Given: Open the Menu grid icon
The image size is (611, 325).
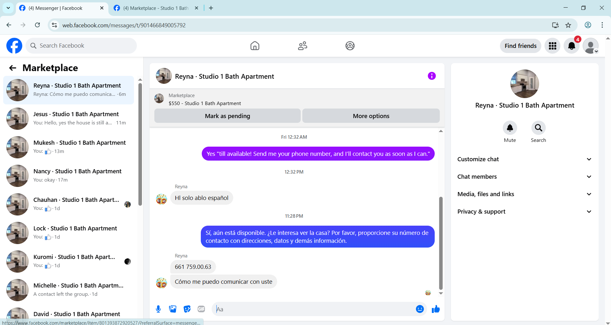Looking at the screenshot, I should coord(552,46).
